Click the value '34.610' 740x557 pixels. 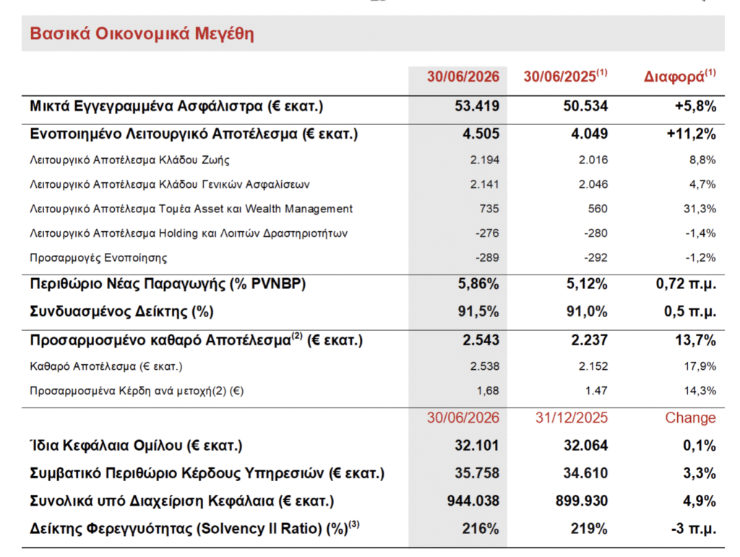[x=585, y=473]
